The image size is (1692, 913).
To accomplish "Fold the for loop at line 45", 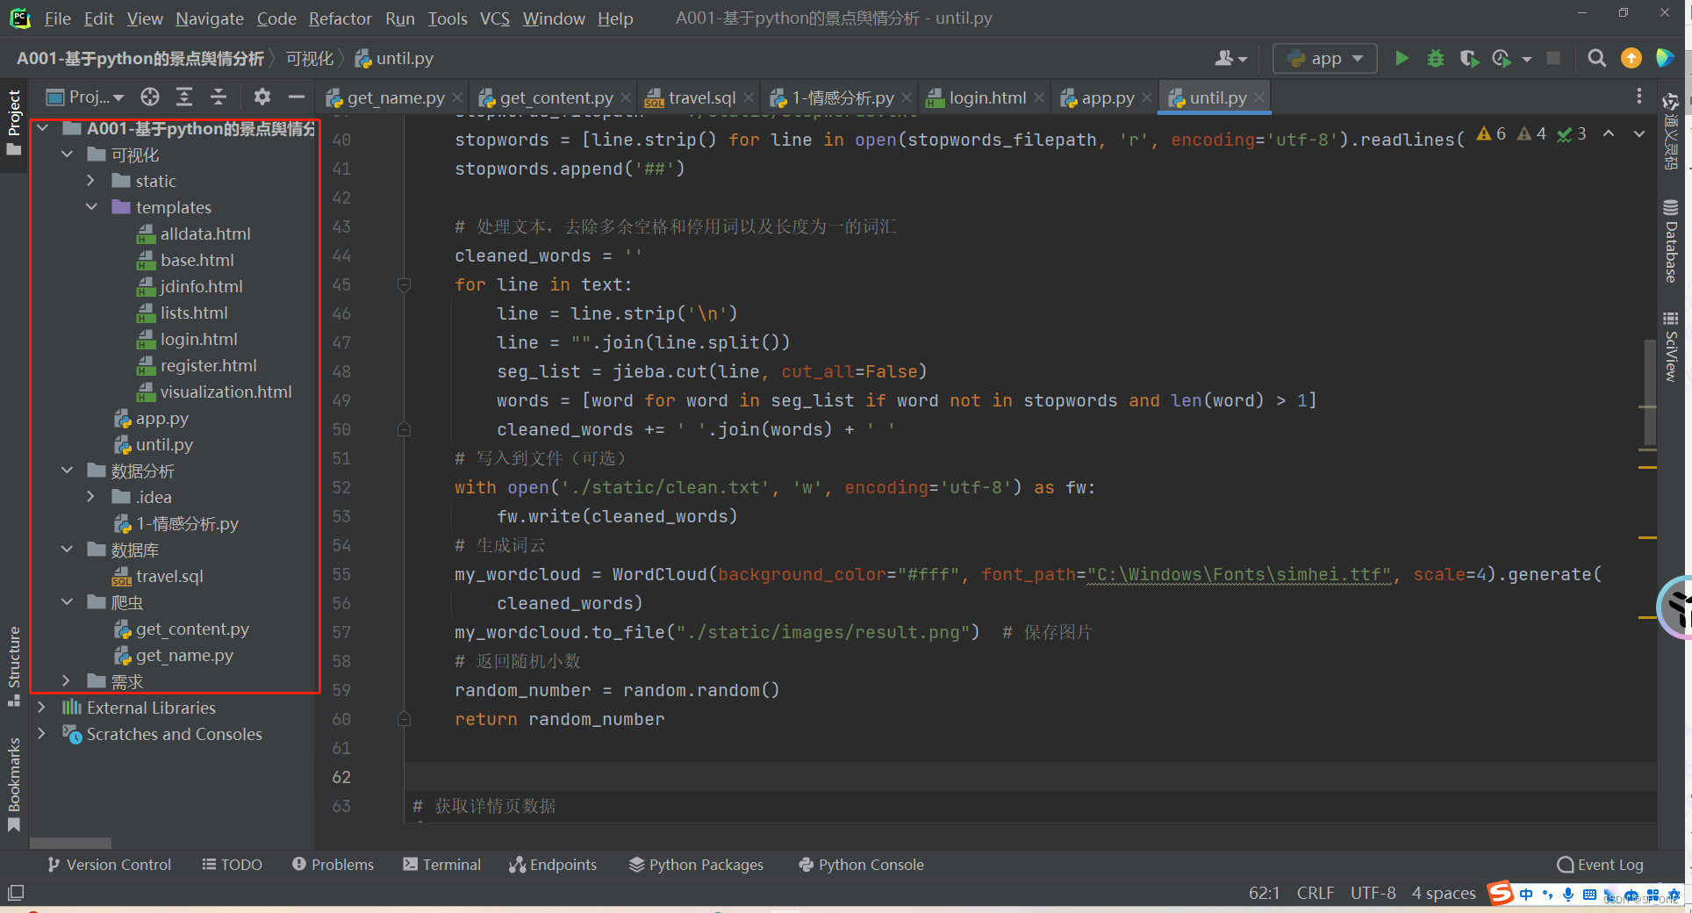I will pos(404,284).
